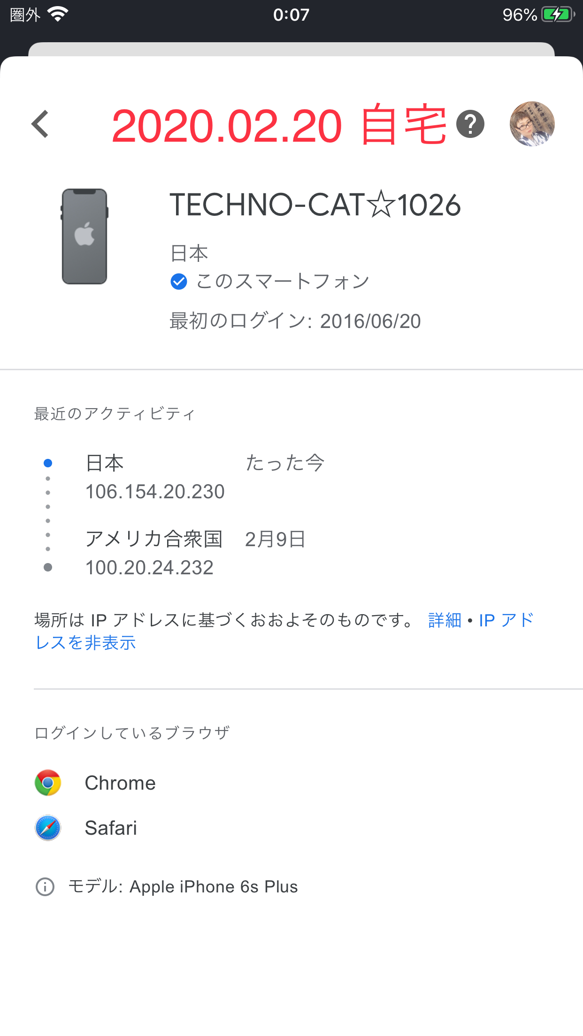Tap the iPhone device image
583x1036 pixels.
click(x=84, y=236)
